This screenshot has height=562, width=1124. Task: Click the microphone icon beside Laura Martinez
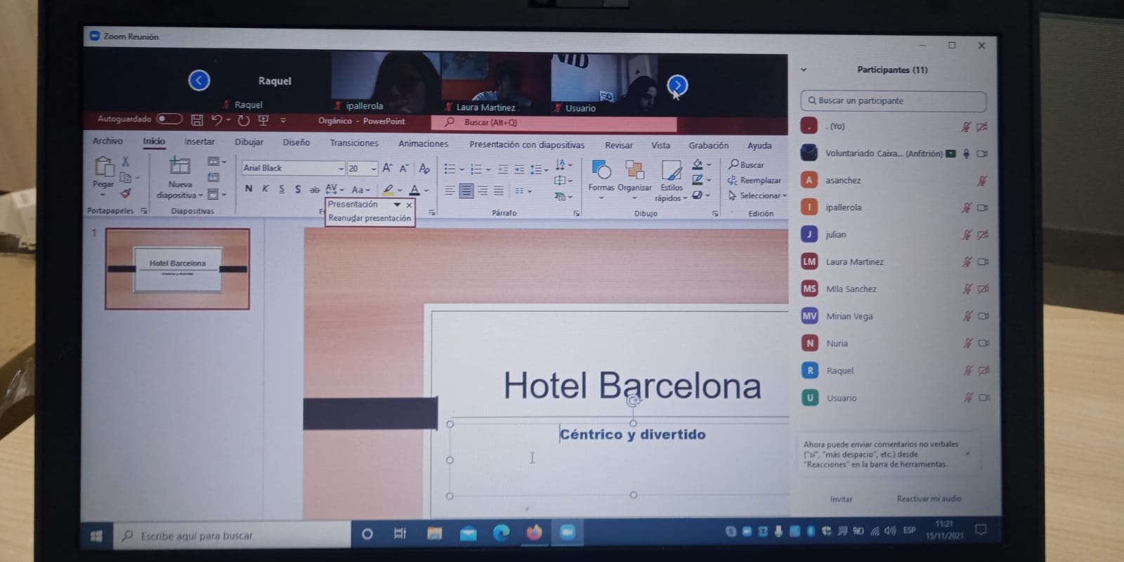tap(967, 262)
